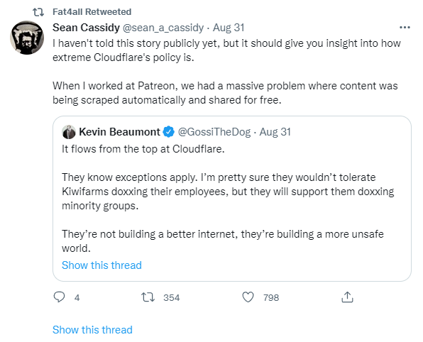Show this thread inside the quoted tweet
The height and width of the screenshot is (342, 423).
pyautogui.click(x=101, y=265)
